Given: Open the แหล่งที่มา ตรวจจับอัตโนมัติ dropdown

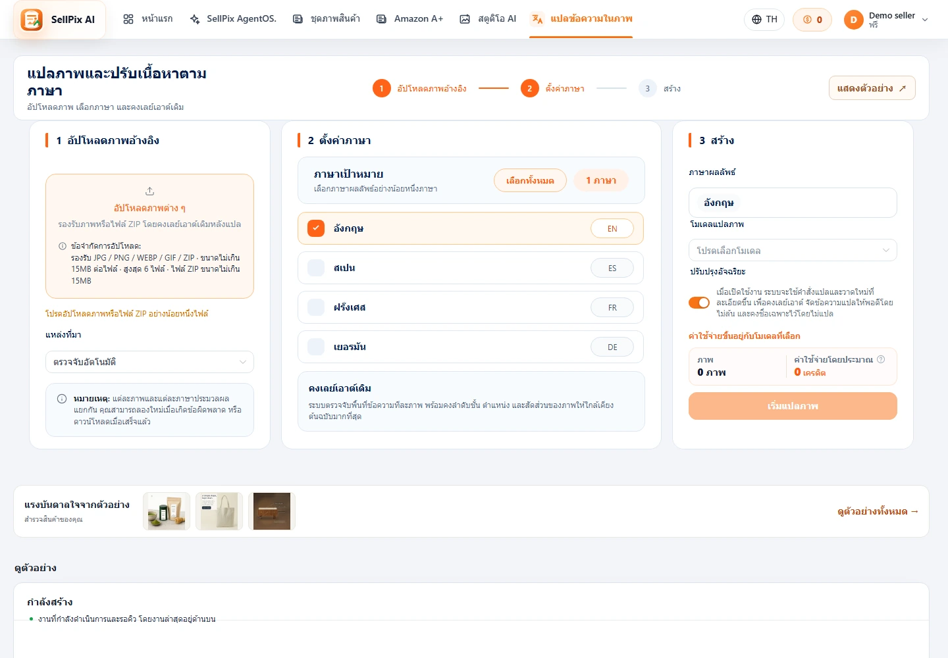Looking at the screenshot, I should 149,362.
